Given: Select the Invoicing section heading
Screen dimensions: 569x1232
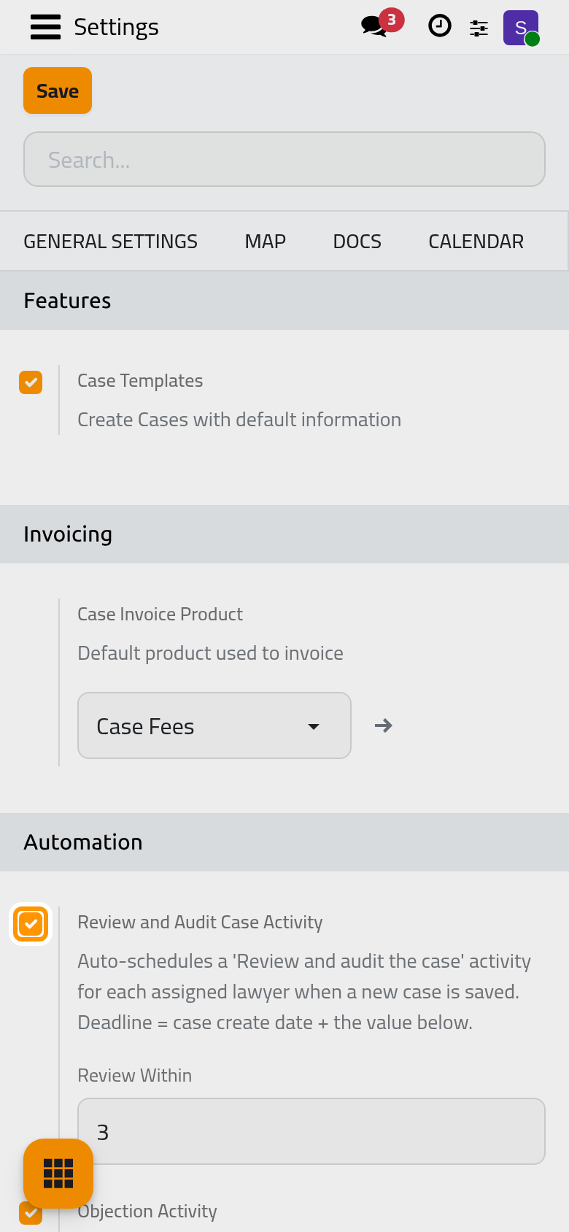Looking at the screenshot, I should tap(68, 534).
